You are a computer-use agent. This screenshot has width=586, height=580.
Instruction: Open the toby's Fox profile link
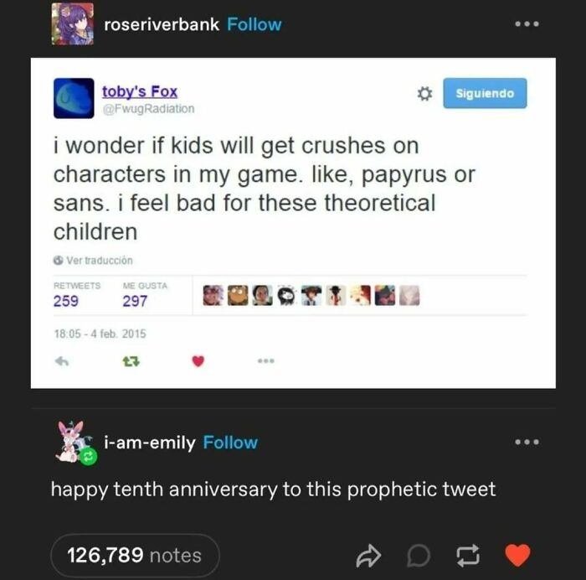coord(140,92)
